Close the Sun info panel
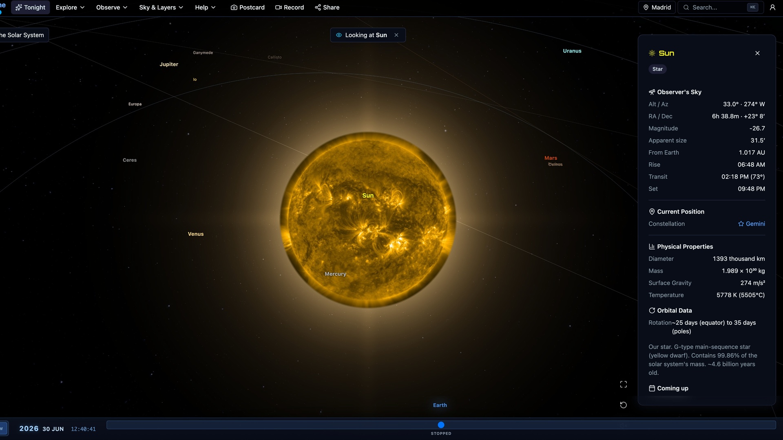The height and width of the screenshot is (440, 783). coord(757,53)
